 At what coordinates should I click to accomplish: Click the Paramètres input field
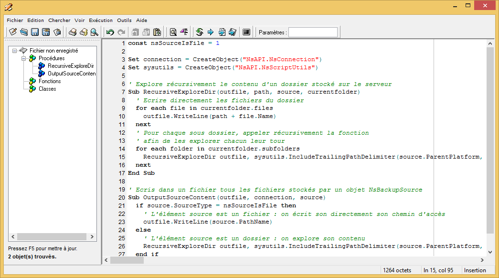(313, 32)
